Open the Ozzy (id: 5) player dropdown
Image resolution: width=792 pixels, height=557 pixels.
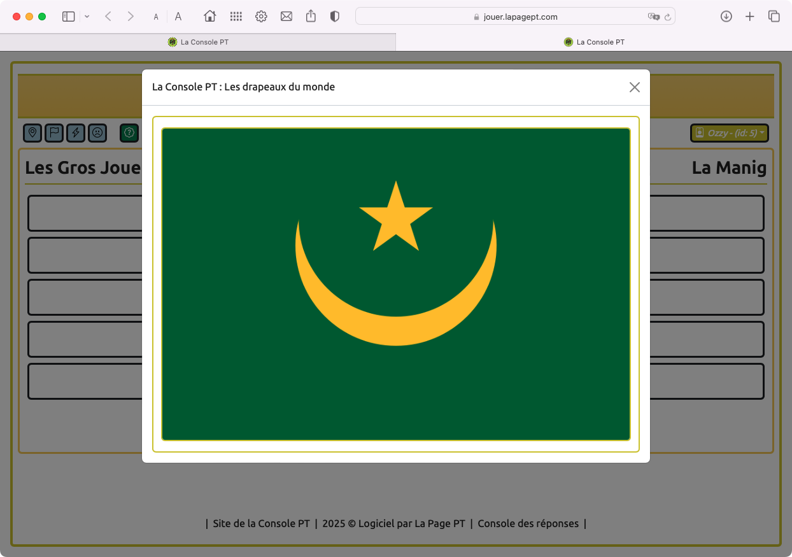pos(730,133)
